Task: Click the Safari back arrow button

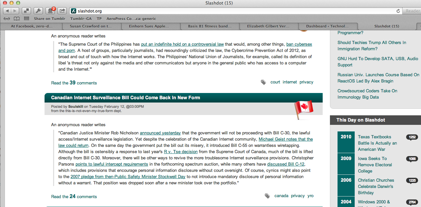Action: click(x=7, y=11)
